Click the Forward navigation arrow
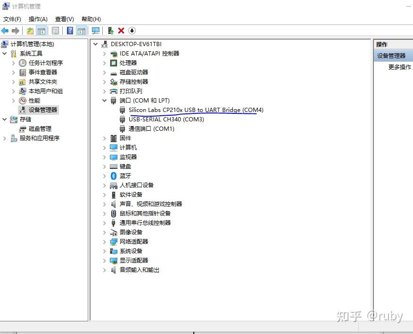The image size is (413, 334). coord(15,31)
